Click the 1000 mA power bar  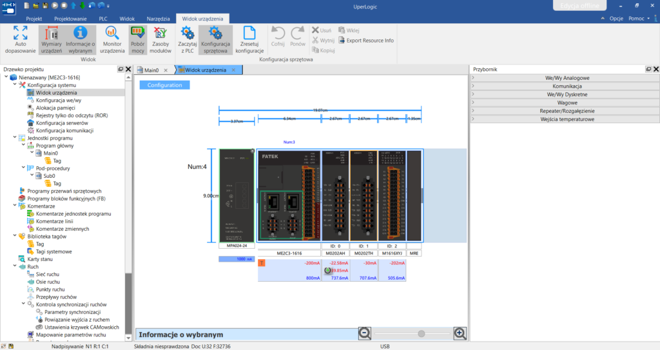coord(237,259)
